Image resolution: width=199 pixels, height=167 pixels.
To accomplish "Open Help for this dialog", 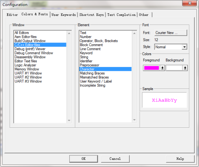I will click(180, 159).
